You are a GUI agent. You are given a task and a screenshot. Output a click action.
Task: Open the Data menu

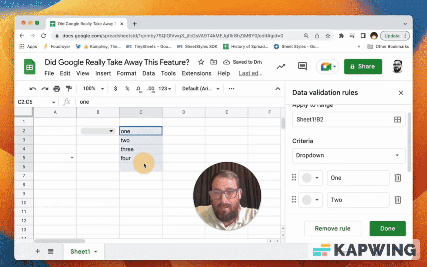[x=148, y=73]
